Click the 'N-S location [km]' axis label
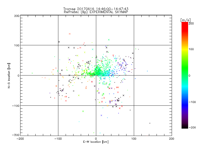 [9, 76]
